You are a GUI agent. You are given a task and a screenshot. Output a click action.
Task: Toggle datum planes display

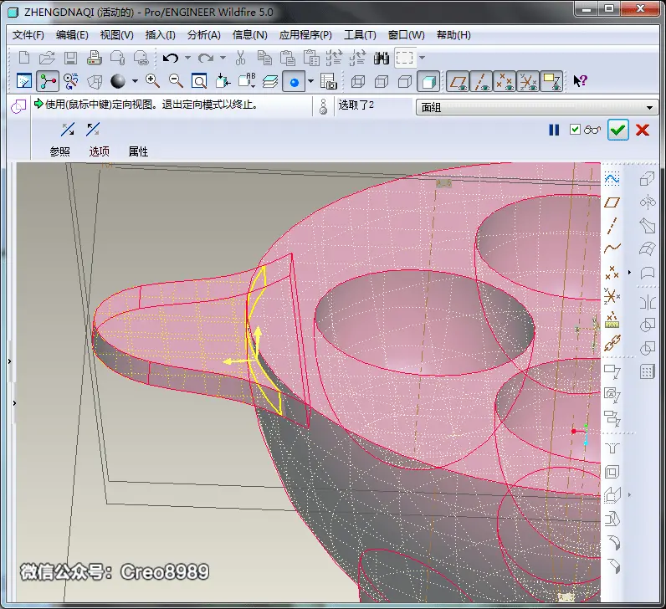[458, 80]
